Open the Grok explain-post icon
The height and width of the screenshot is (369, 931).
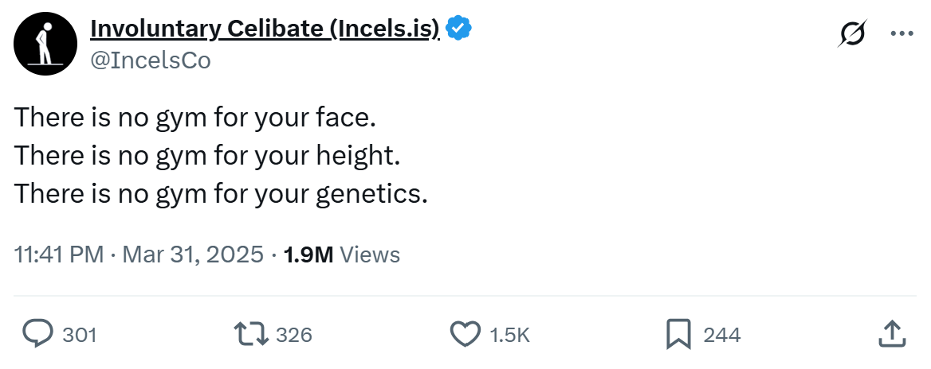[852, 33]
